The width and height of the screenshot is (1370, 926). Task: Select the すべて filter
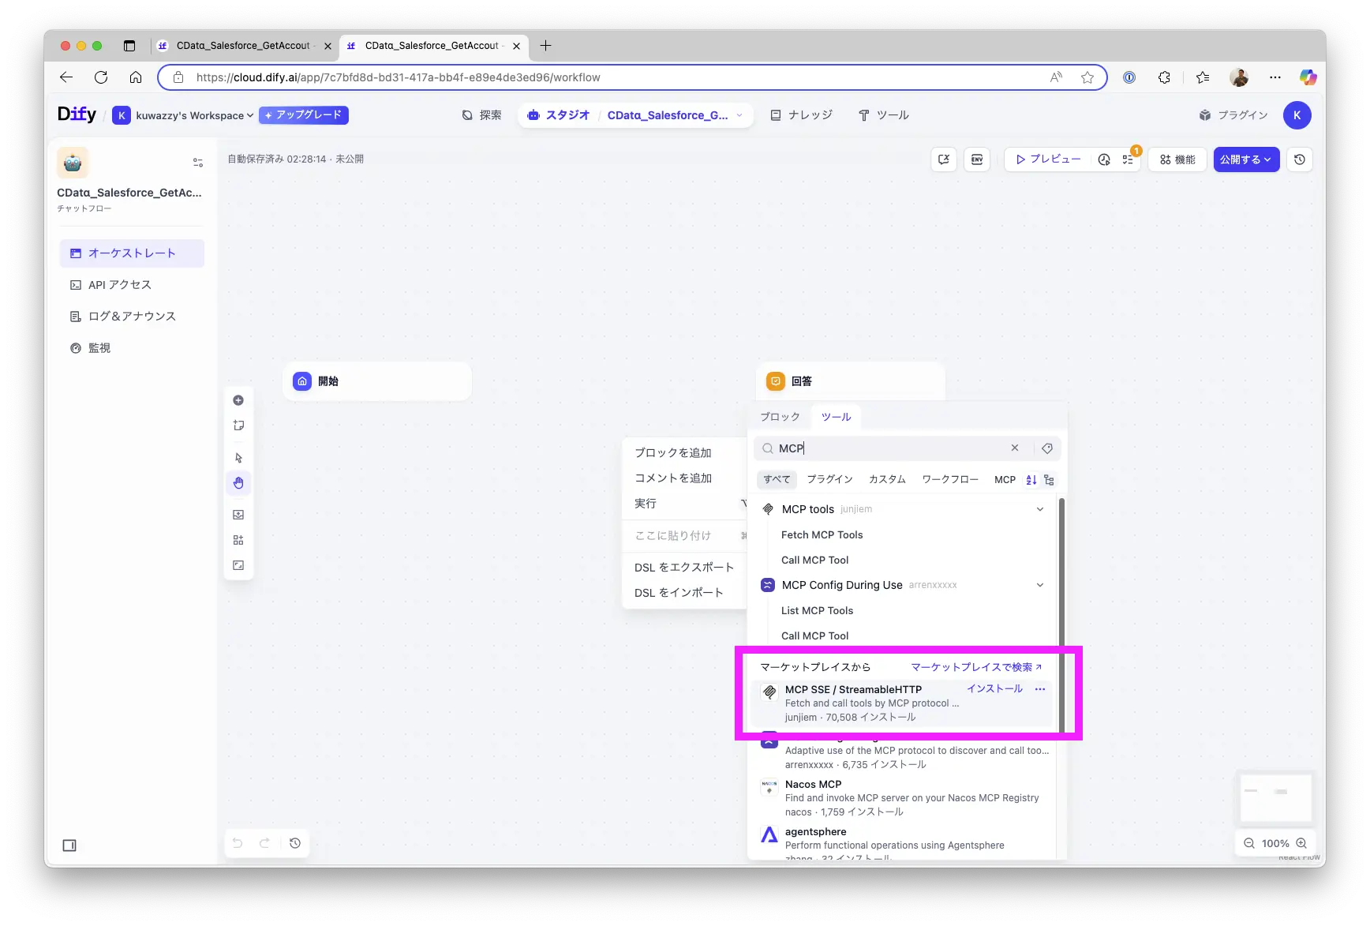click(777, 479)
